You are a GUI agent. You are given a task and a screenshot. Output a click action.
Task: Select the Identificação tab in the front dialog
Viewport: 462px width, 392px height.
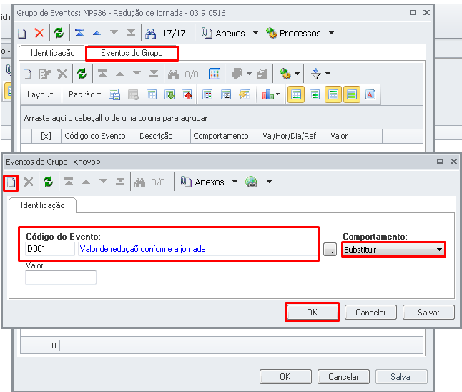pos(43,205)
